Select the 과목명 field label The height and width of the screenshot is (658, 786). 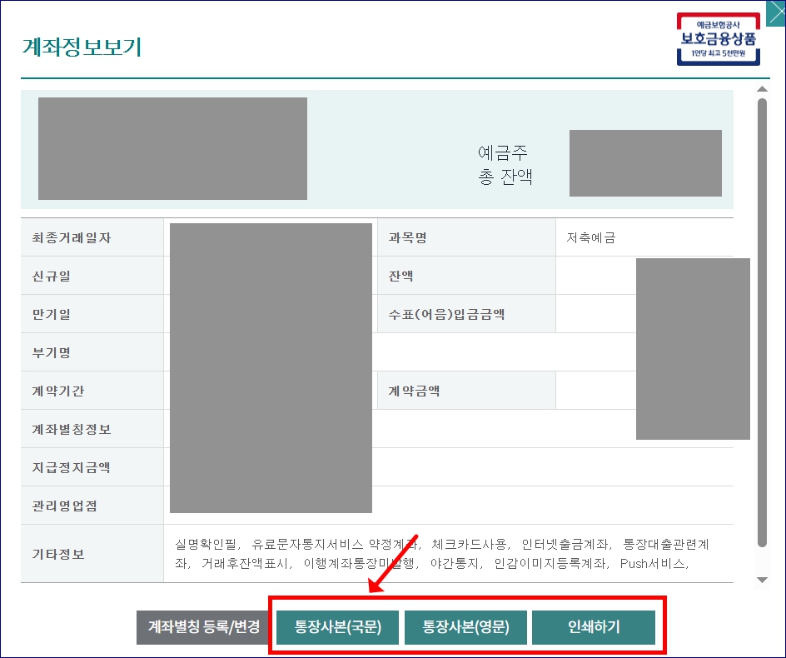point(406,237)
